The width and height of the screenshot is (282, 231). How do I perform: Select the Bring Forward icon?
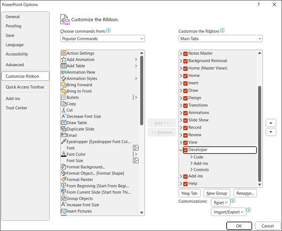(x=63, y=85)
